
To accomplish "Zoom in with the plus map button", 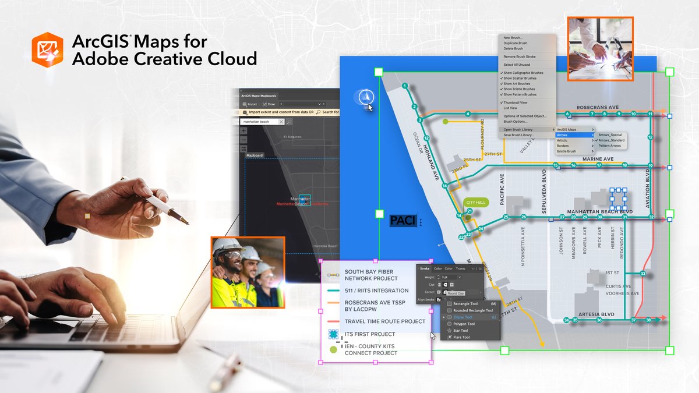I will point(243,131).
